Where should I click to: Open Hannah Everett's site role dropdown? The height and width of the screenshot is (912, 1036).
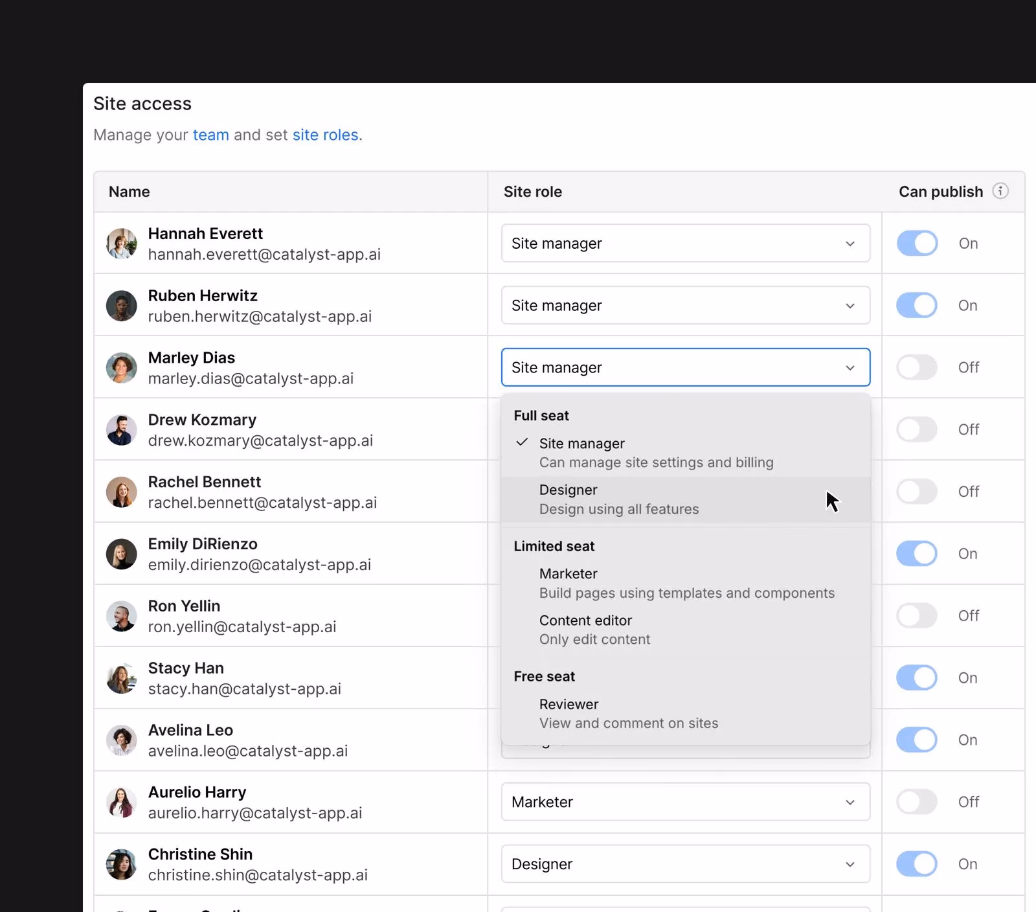(685, 244)
